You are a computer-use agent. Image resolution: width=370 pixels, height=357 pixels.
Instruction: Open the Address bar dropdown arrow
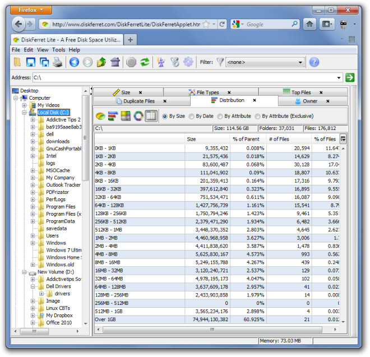(339, 78)
